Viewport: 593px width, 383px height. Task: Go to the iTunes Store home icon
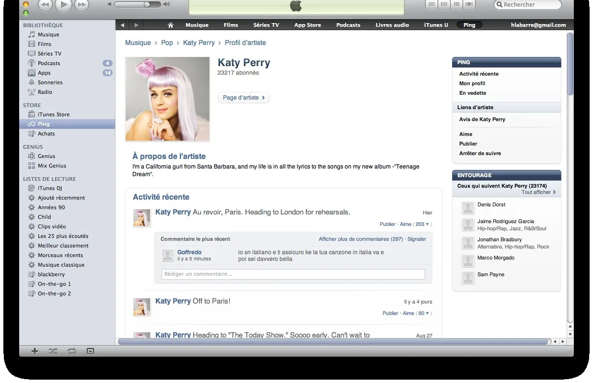(x=170, y=25)
